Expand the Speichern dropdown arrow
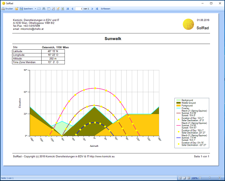The width and height of the screenshot is (225, 181). (35, 8)
